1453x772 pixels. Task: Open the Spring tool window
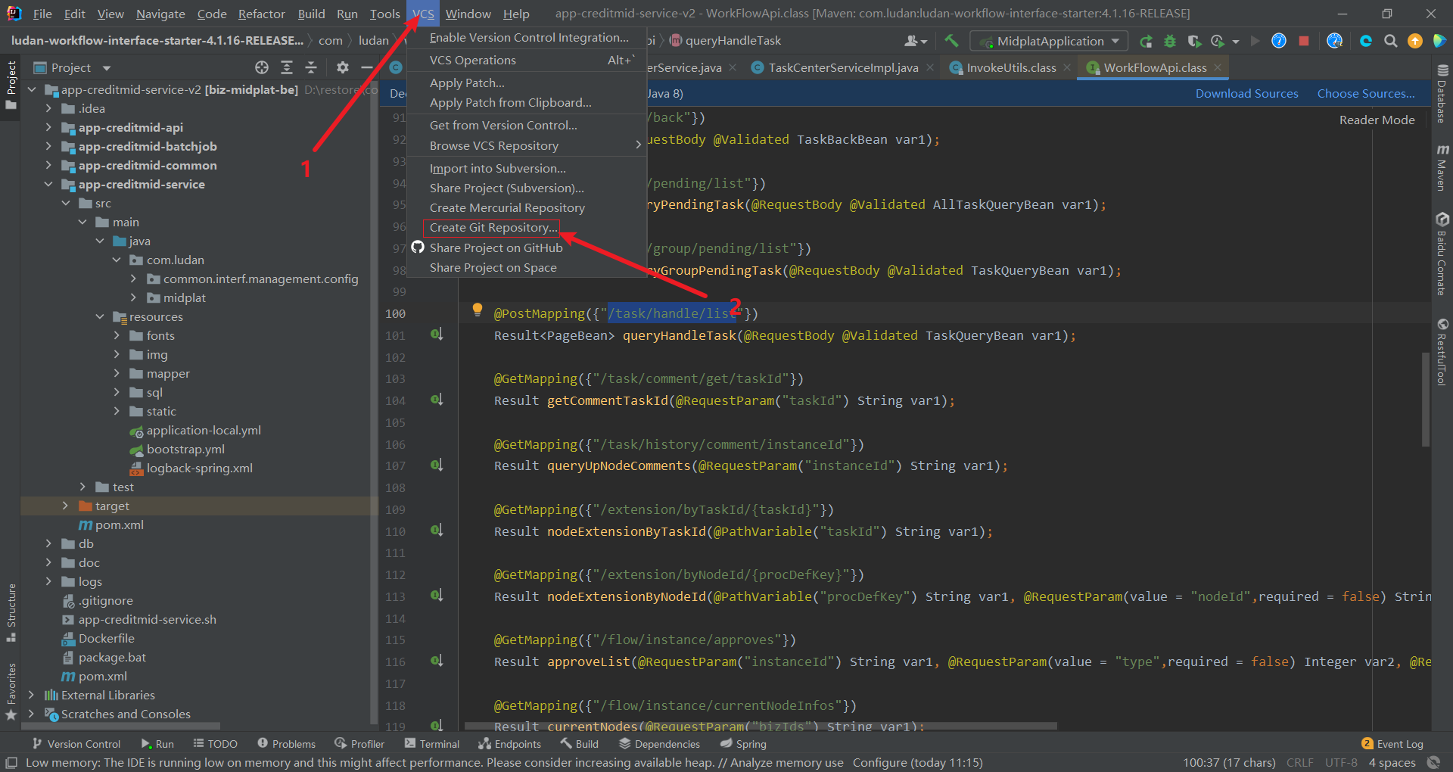pyautogui.click(x=744, y=744)
